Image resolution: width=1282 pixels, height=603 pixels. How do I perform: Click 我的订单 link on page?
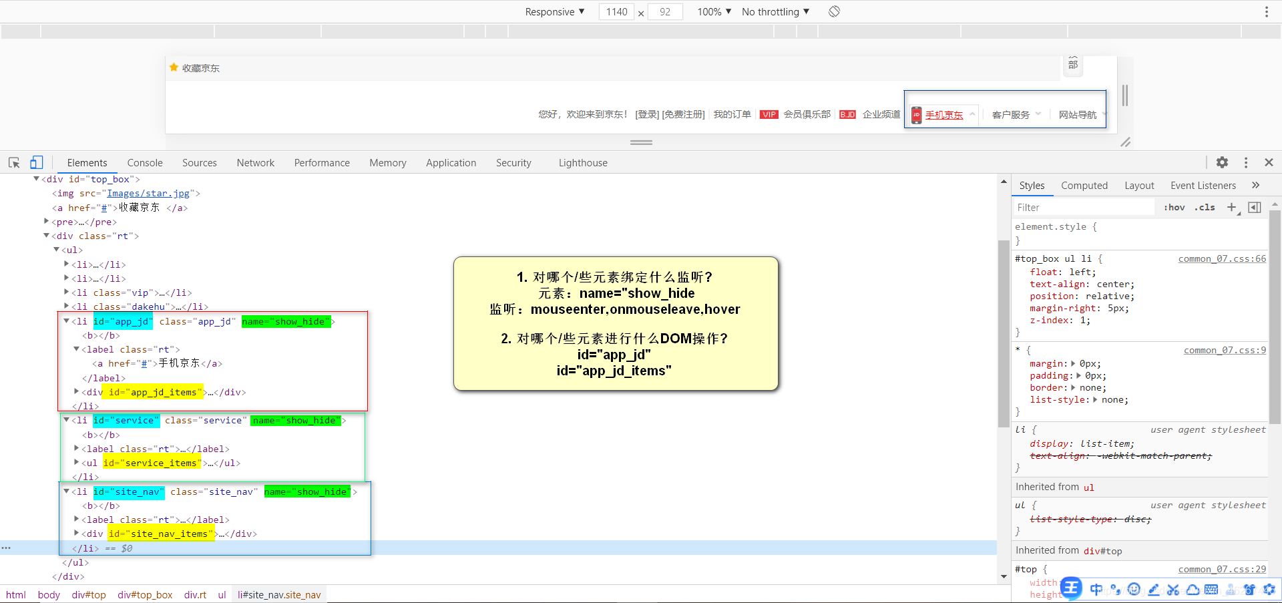[x=732, y=114]
